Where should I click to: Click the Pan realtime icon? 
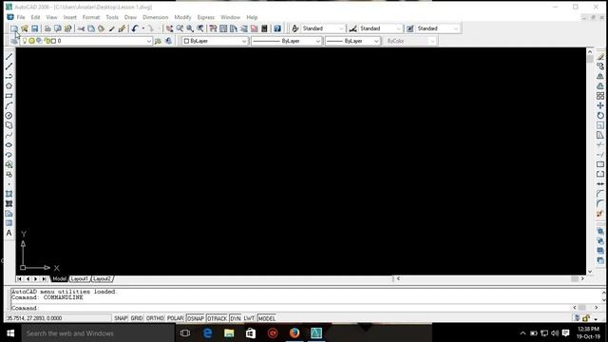coord(169,28)
